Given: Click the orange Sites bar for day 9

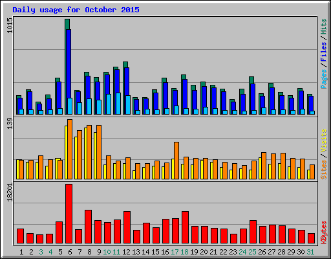Looking at the screenshot, I should [99, 152].
